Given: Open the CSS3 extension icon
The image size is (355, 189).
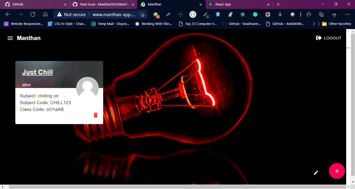Looking at the screenshot, I should (x=218, y=15).
